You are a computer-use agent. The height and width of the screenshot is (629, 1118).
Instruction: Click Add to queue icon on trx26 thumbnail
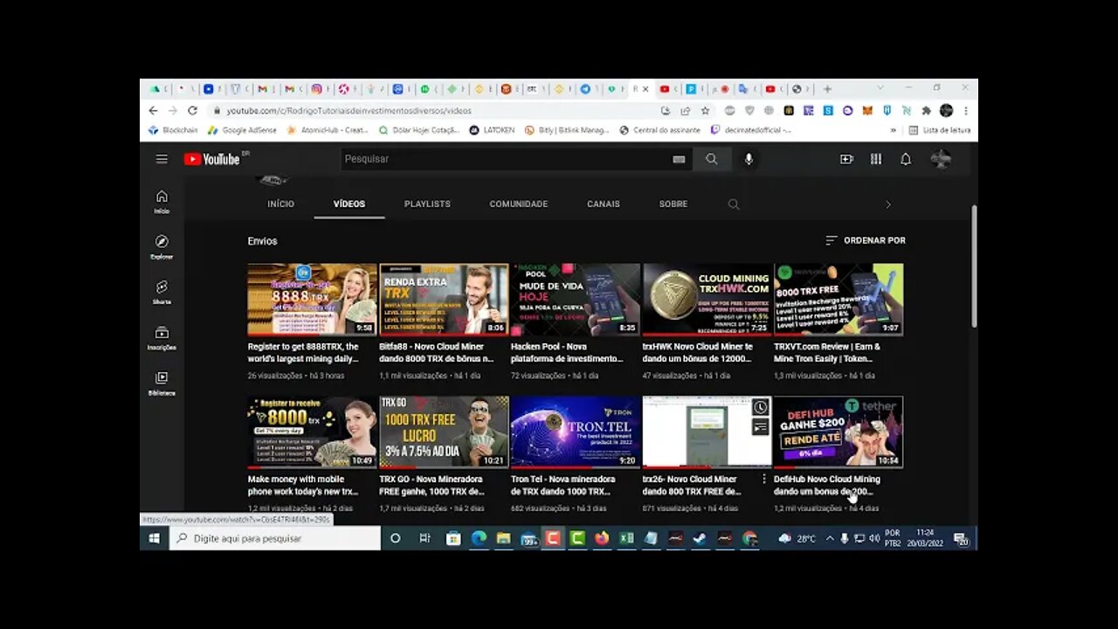[x=761, y=427]
